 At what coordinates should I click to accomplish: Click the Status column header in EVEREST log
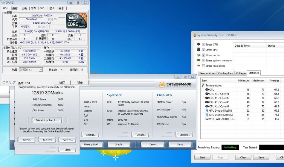pyautogui.click(x=275, y=46)
